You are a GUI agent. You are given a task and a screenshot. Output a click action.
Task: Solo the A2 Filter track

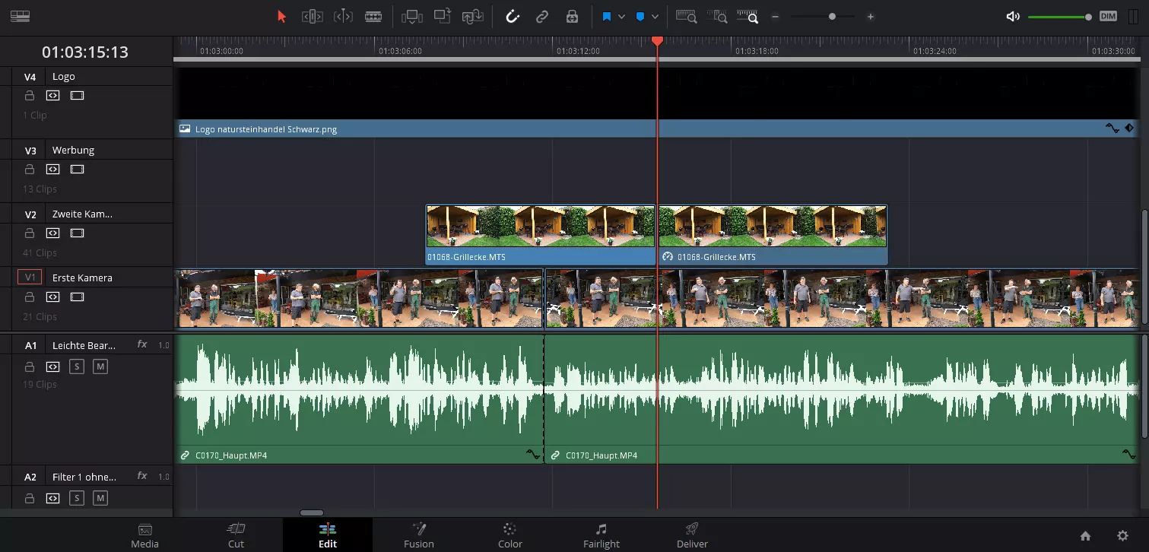pyautogui.click(x=76, y=499)
